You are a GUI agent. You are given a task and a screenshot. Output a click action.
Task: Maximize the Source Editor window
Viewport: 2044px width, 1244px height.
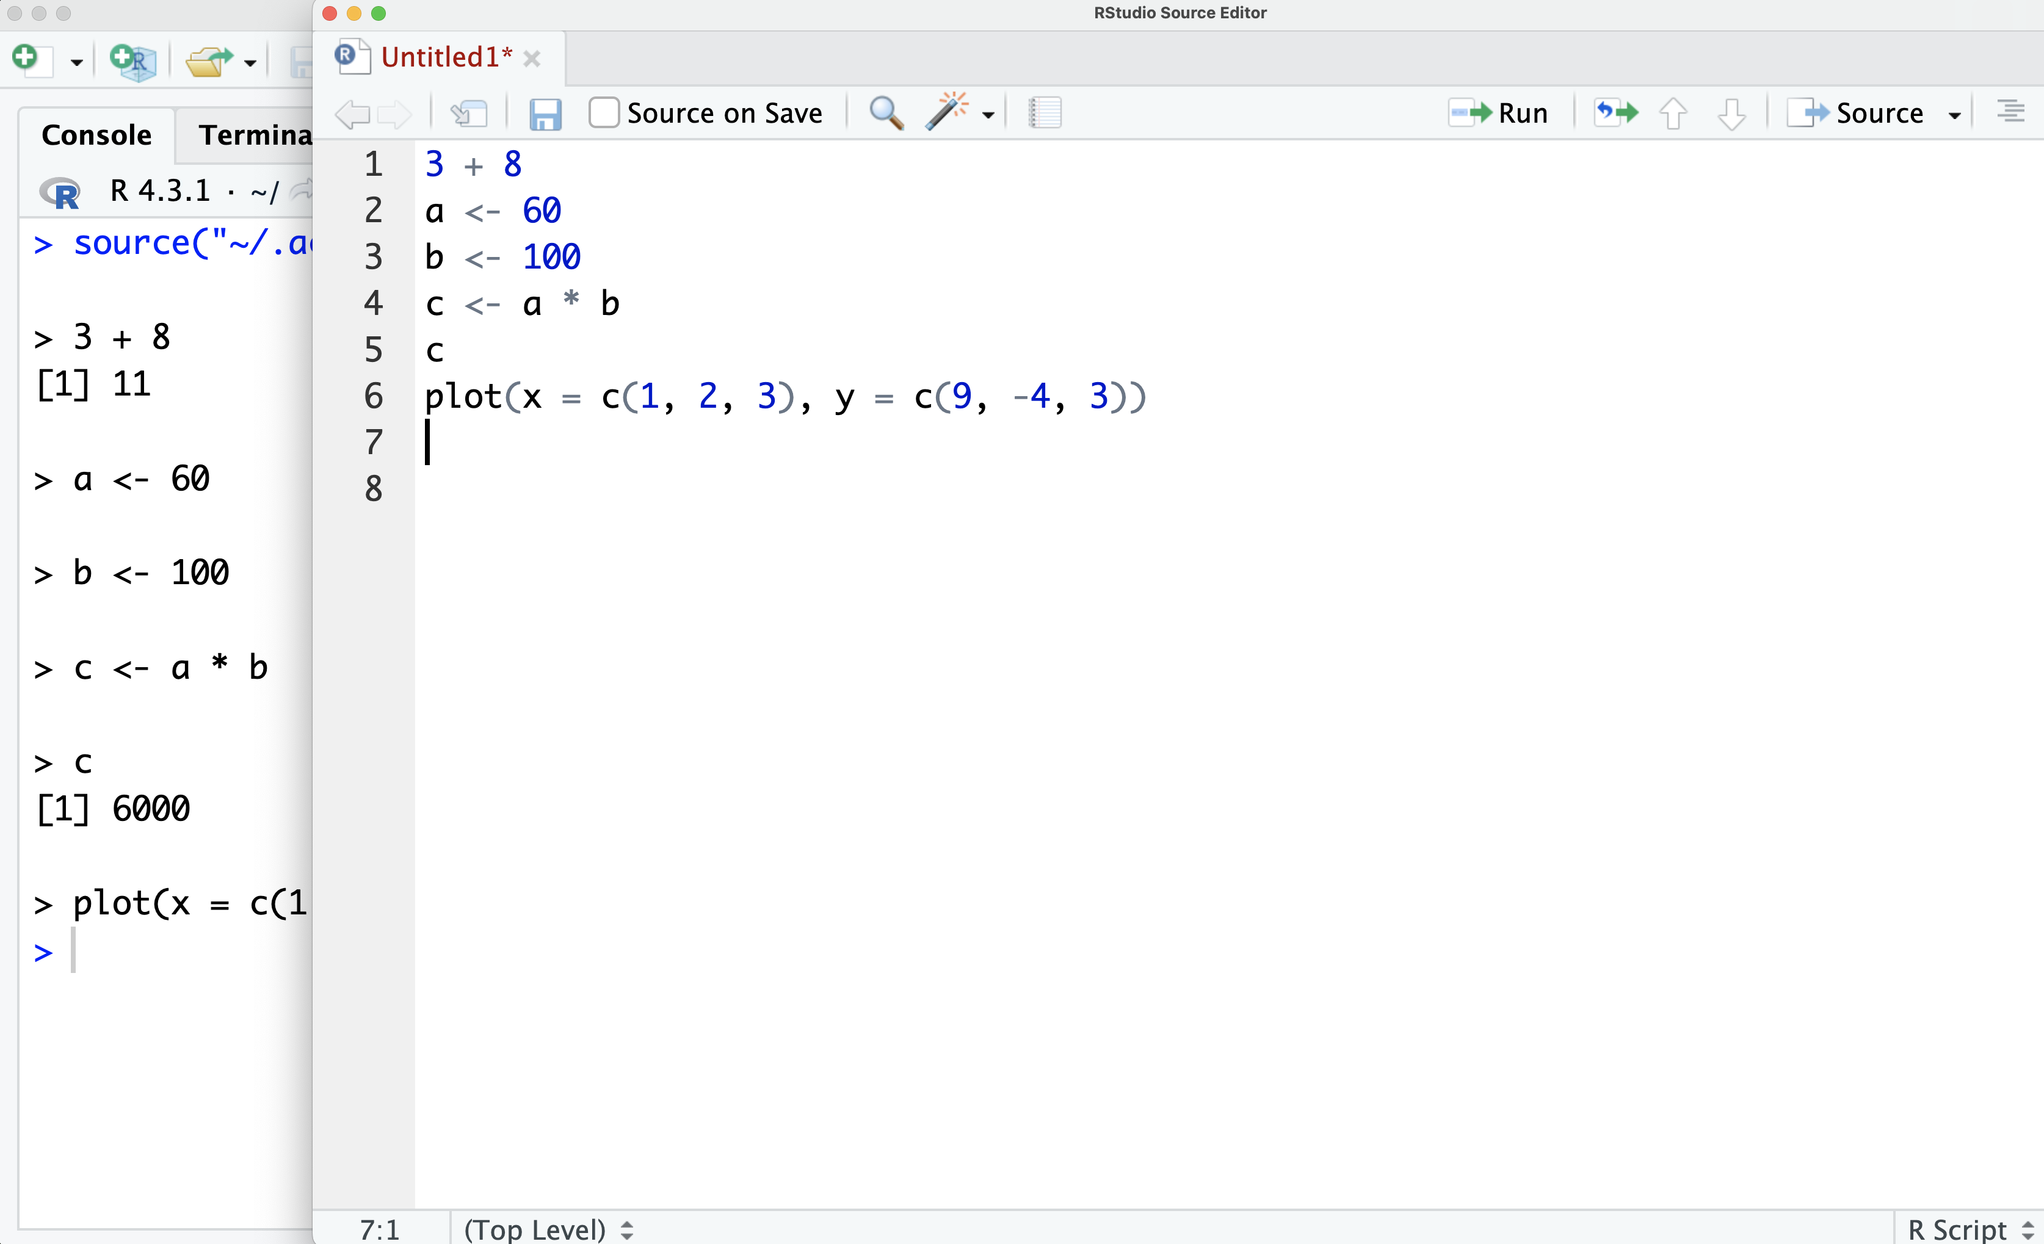(379, 13)
